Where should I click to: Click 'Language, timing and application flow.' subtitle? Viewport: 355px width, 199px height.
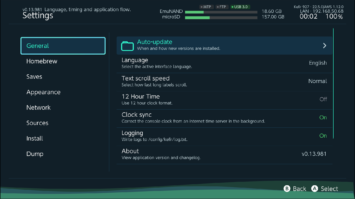click(88, 9)
